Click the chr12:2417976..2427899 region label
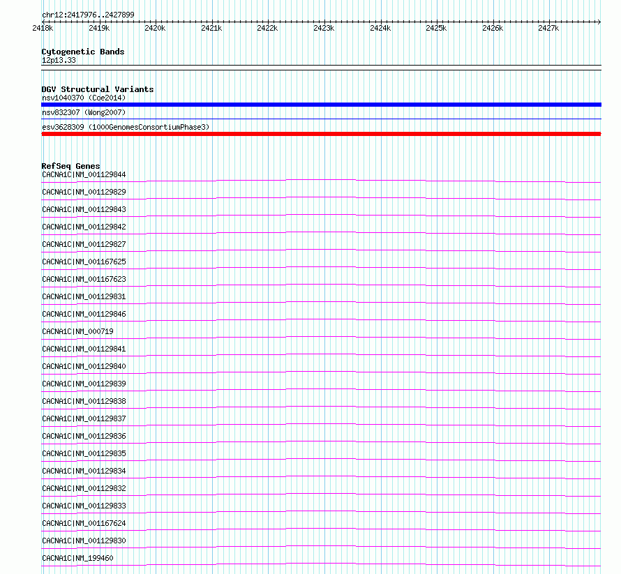621x574 pixels. click(88, 15)
